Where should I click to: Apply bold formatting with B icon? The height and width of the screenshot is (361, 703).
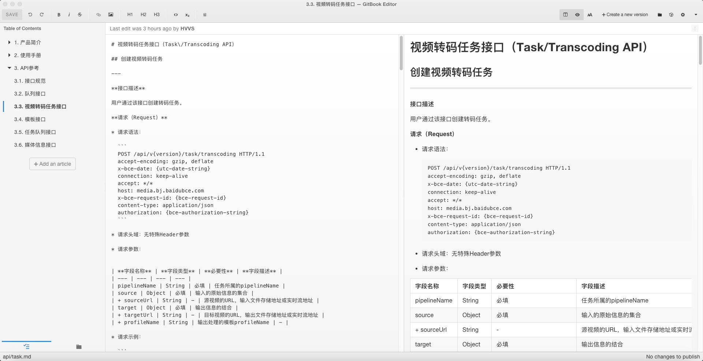[59, 15]
